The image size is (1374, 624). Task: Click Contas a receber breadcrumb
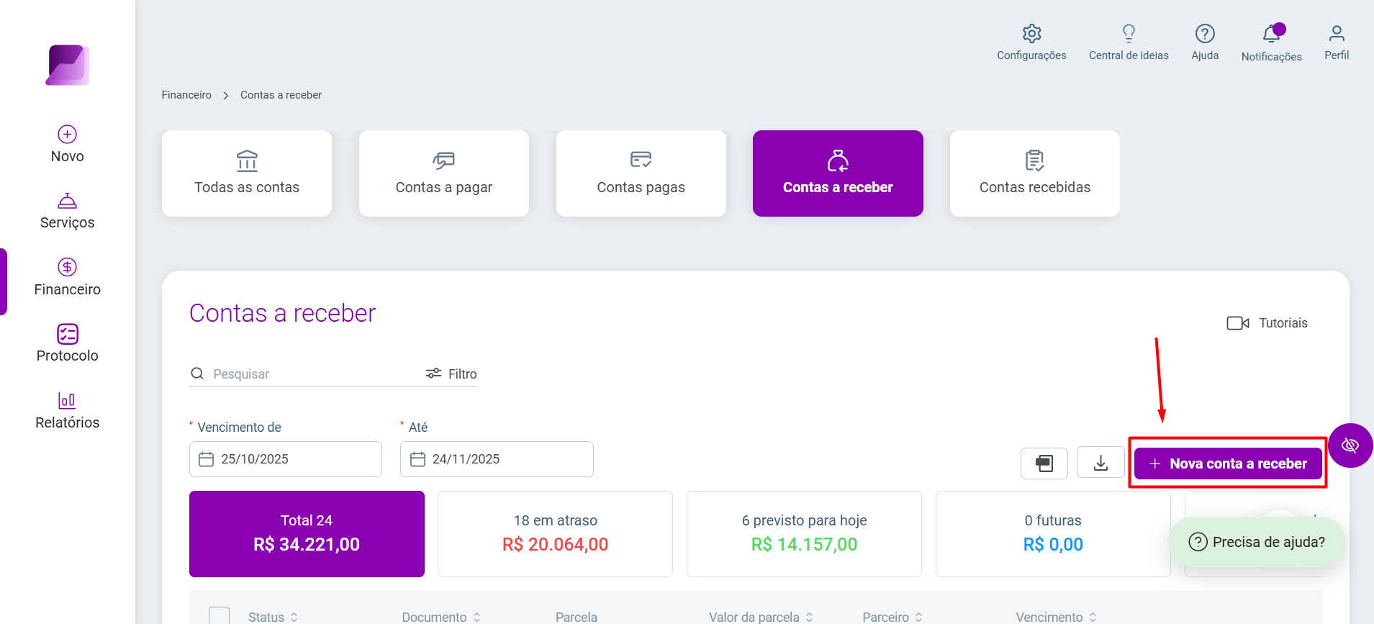[281, 95]
